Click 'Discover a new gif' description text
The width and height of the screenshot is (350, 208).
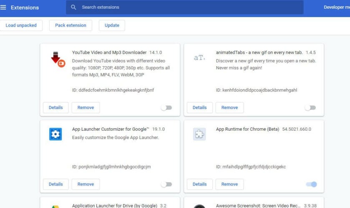coord(266,64)
